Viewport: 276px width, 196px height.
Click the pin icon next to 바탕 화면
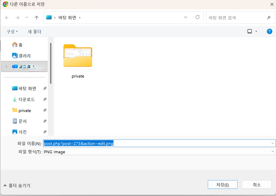pyautogui.click(x=45, y=88)
